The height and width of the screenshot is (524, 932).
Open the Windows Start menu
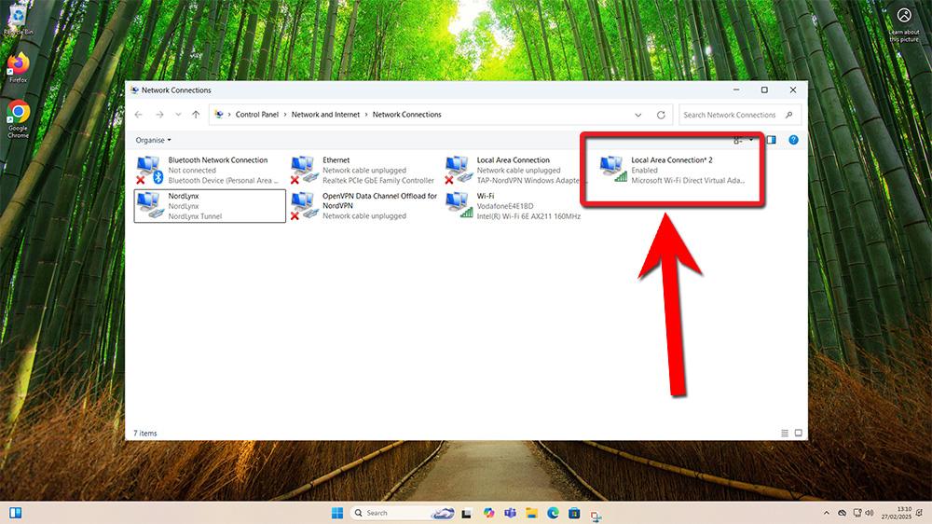point(337,513)
